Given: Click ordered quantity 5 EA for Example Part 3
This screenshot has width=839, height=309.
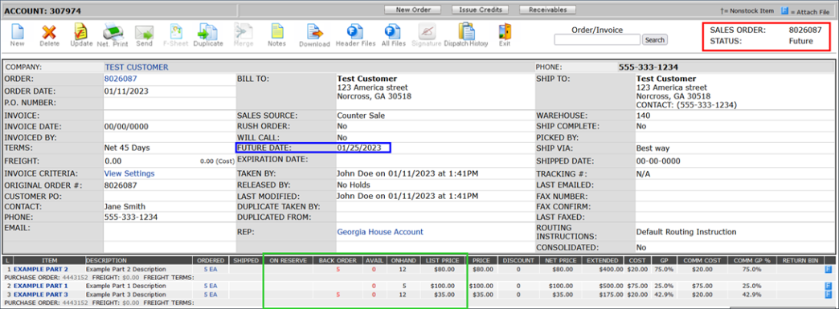Looking at the screenshot, I should point(211,295).
